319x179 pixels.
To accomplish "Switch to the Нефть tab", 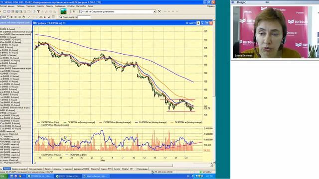I will click(x=125, y=169).
